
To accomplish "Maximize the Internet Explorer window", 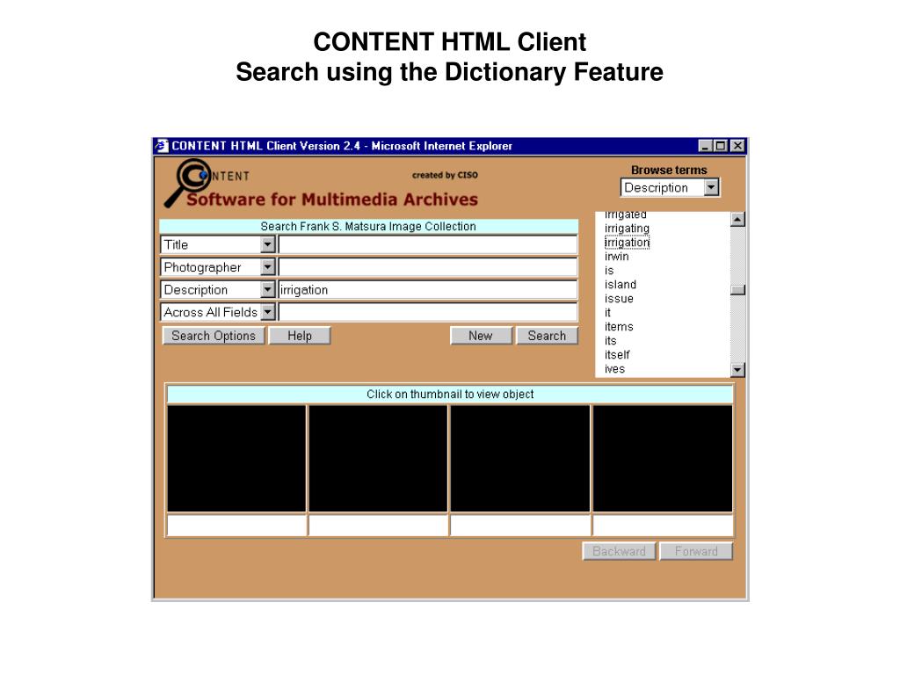I will [720, 146].
